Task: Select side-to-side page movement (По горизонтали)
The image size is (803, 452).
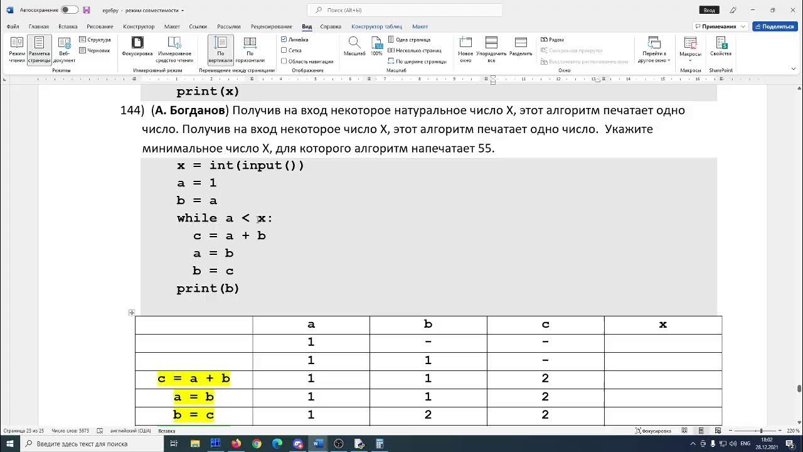Action: coord(250,50)
